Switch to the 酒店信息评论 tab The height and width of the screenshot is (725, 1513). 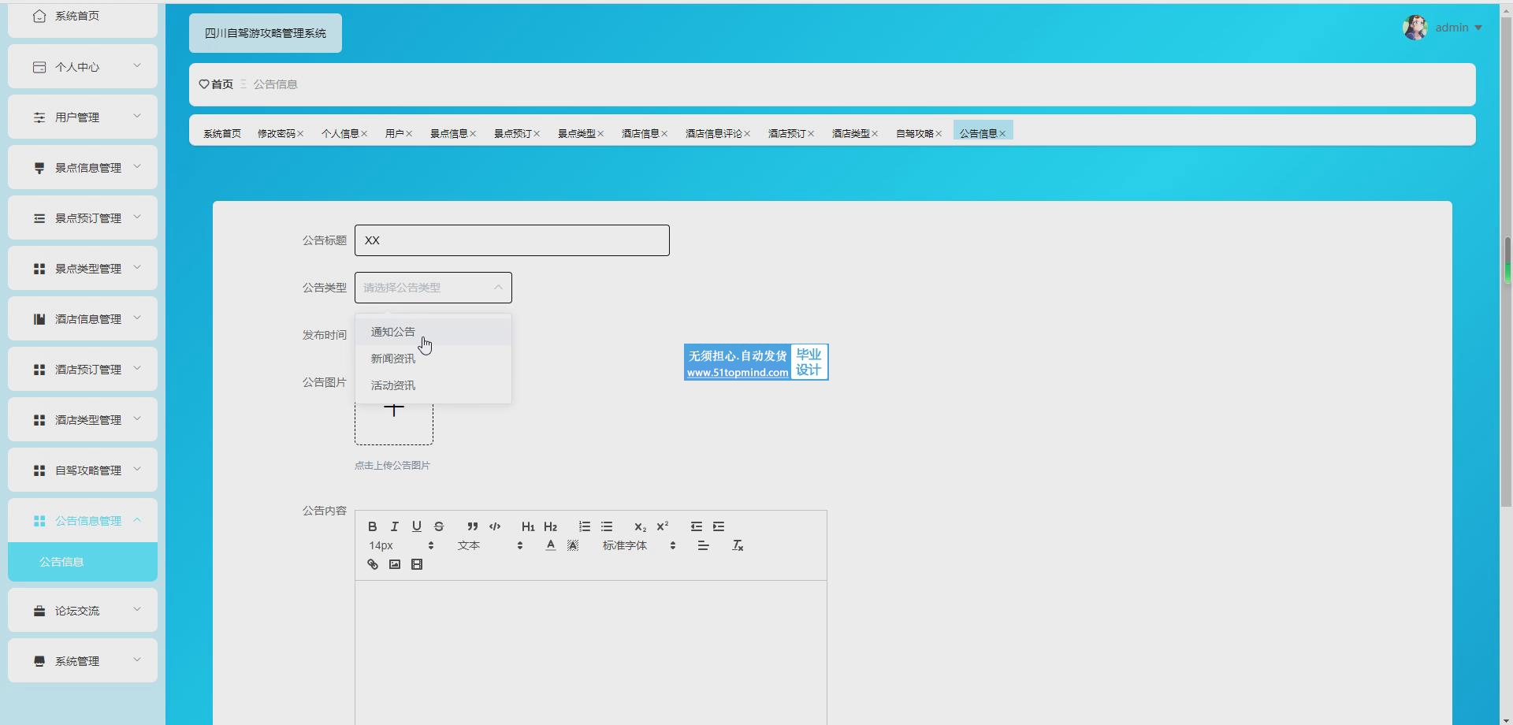[714, 133]
